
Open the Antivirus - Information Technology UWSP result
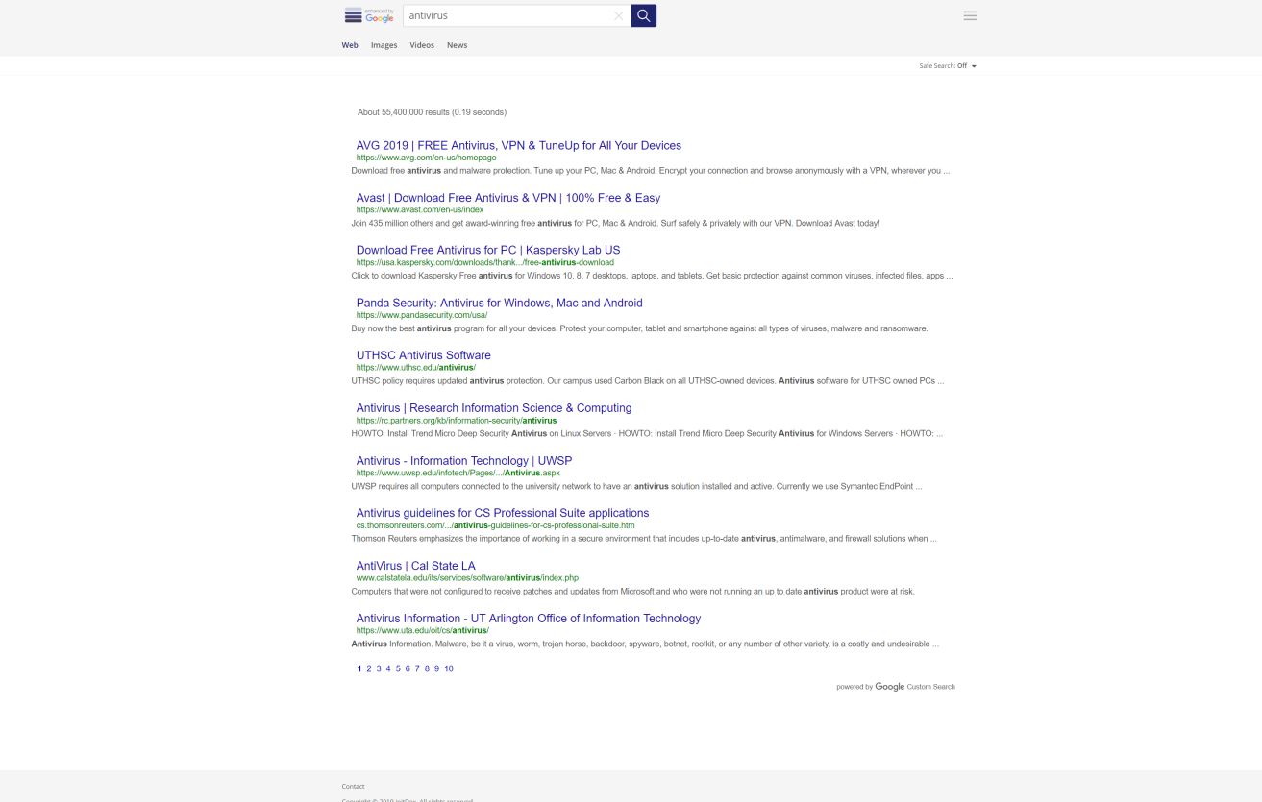pos(464,461)
